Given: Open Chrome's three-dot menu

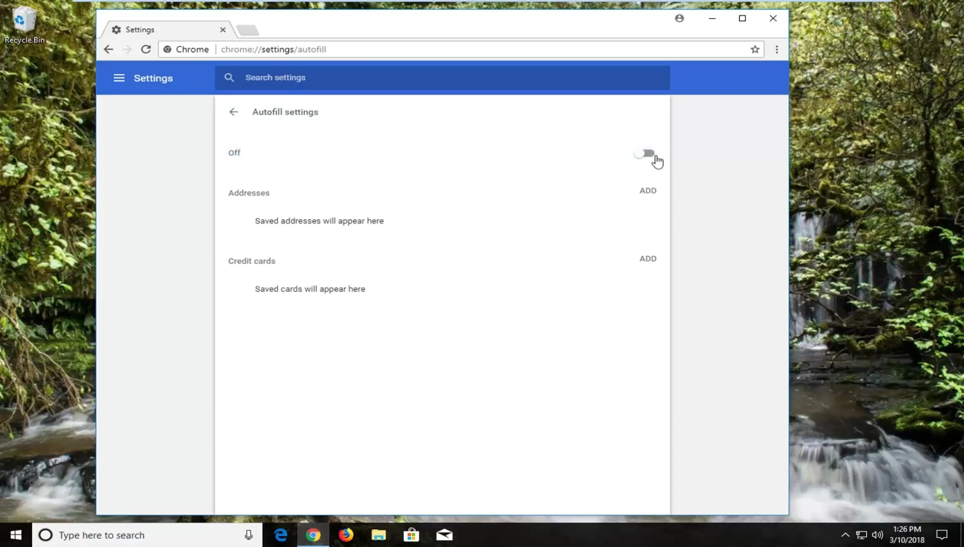Looking at the screenshot, I should (x=777, y=49).
